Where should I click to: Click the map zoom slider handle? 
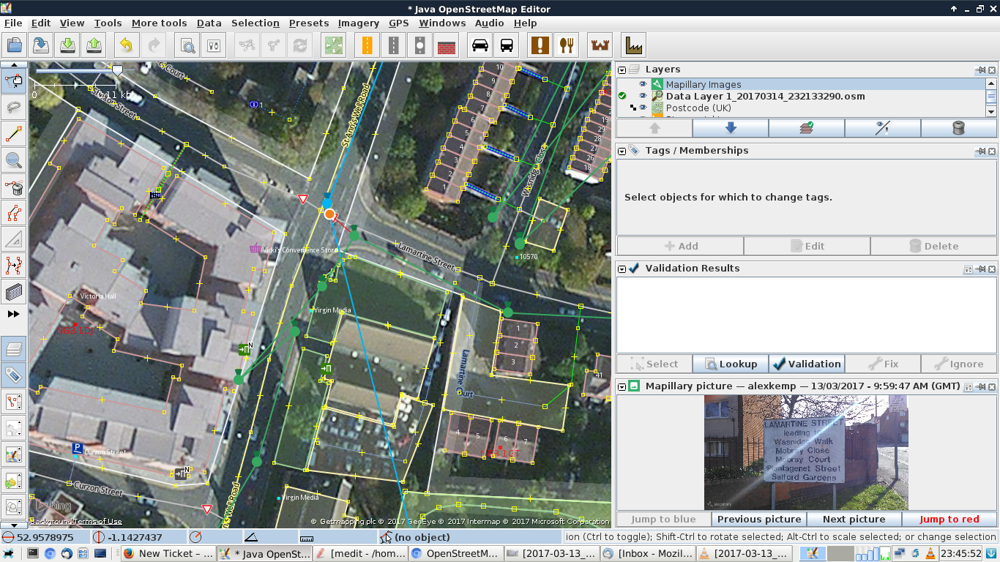(117, 70)
